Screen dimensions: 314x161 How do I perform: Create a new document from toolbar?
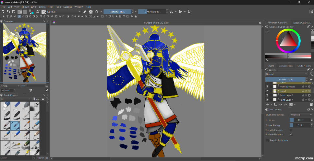pos(3,12)
